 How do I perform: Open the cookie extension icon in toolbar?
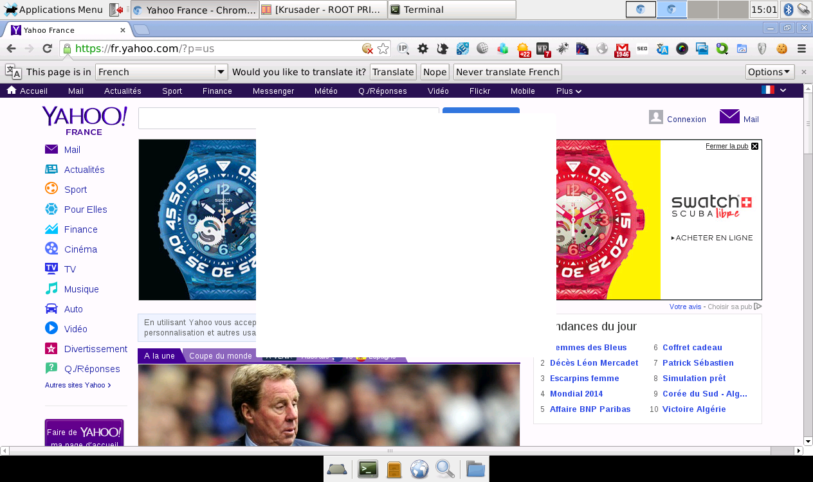(x=782, y=48)
